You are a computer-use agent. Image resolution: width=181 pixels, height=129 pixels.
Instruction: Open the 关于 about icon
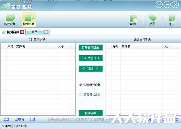pos(152,20)
